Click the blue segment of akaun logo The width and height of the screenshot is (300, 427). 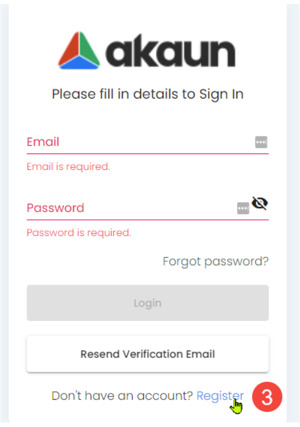[x=79, y=64]
